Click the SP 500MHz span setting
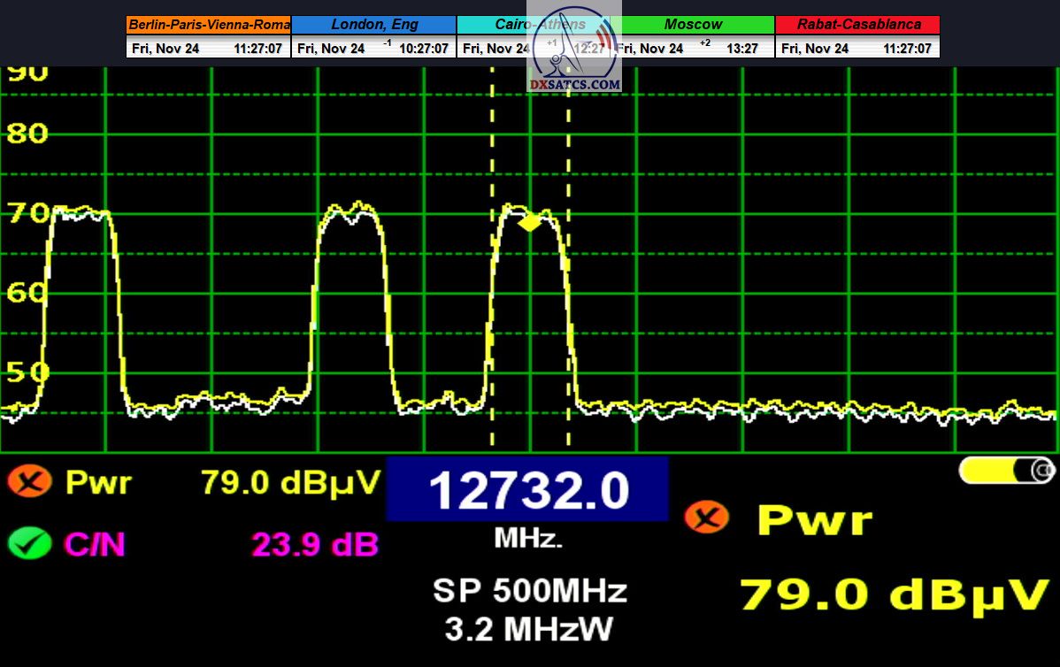 [x=529, y=590]
